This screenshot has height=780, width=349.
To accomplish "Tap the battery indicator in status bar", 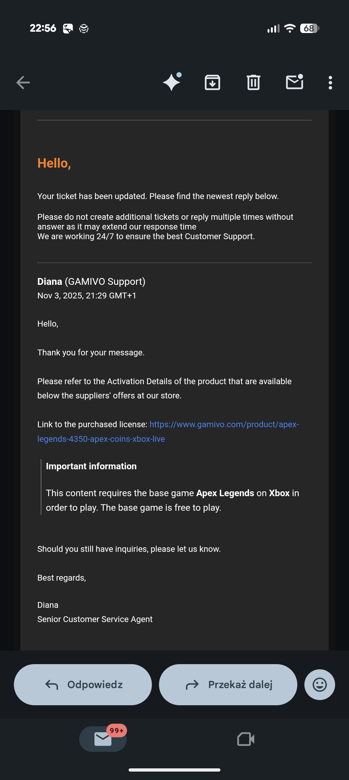I will tap(309, 28).
